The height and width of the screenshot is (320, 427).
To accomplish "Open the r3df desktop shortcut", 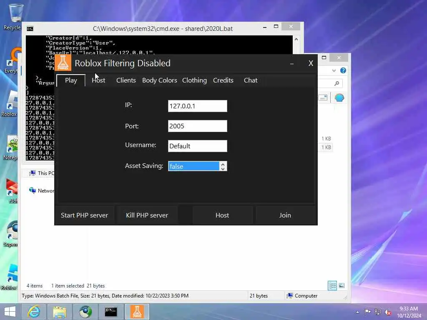I will 12,191.
